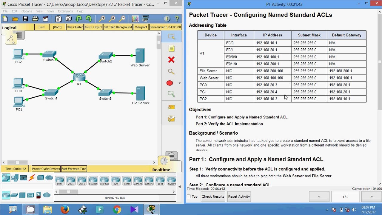Viewport: 382px width, 215px height.
Task: Select End Devices category icon
Action: coord(15,178)
